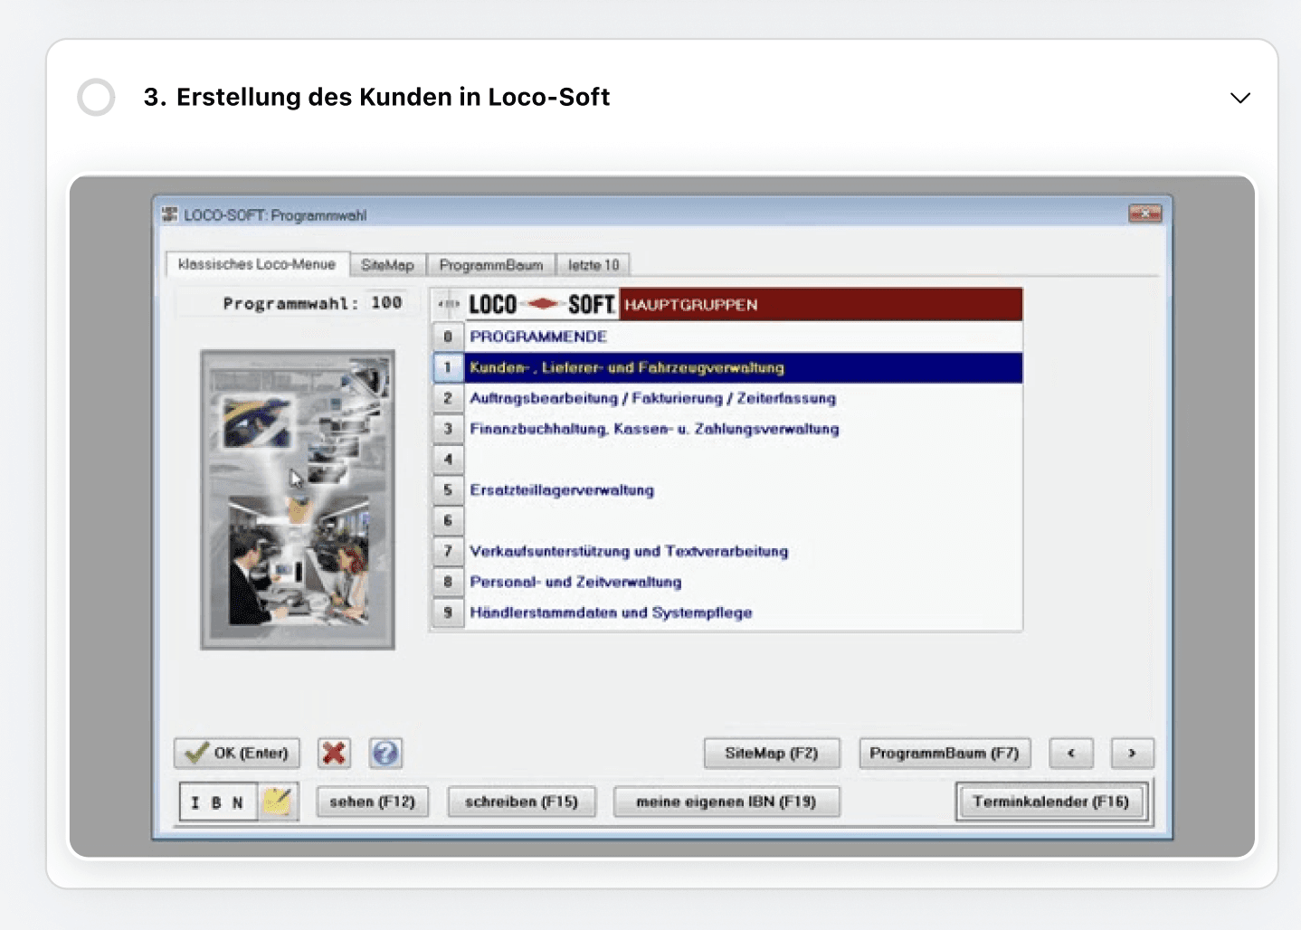This screenshot has height=930, width=1301.
Task: Click number button 6 in the menu list
Action: pyautogui.click(x=448, y=521)
